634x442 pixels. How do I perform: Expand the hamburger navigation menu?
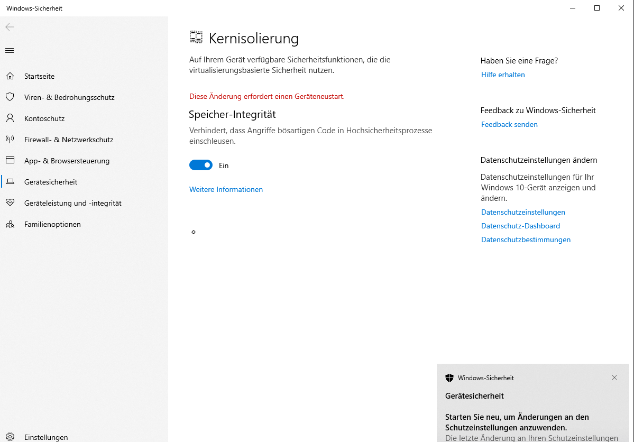pyautogui.click(x=10, y=51)
